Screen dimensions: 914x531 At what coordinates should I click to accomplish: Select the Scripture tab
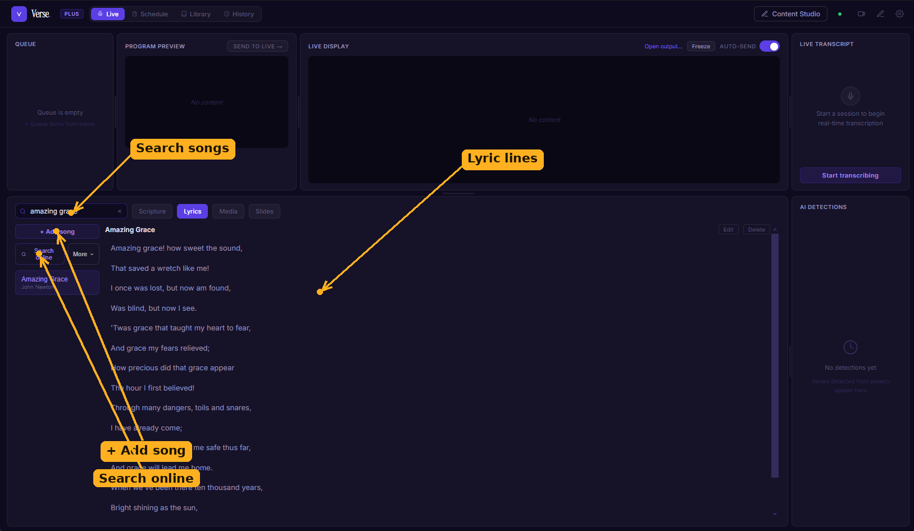(x=152, y=211)
